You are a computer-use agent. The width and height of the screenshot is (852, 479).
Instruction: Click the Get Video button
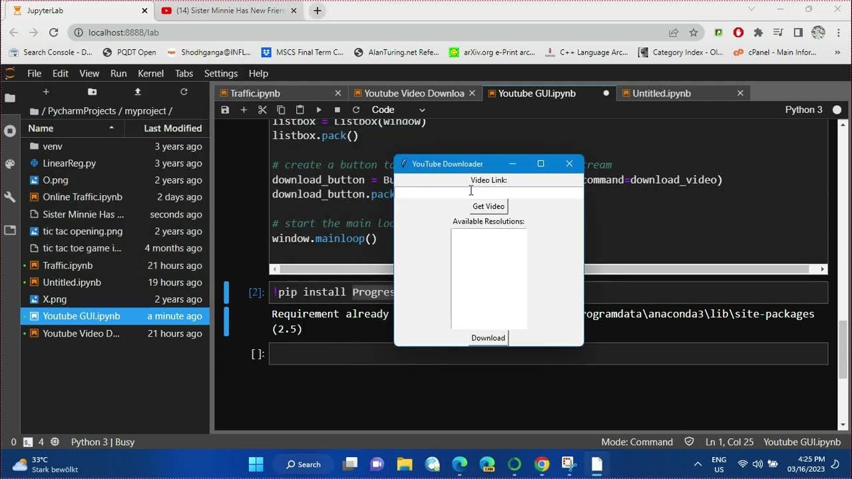[489, 206]
